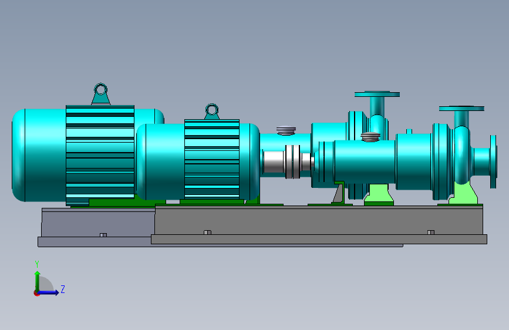Select the finned housing of the smaller front motor
509x330 pixels.
click(212, 159)
